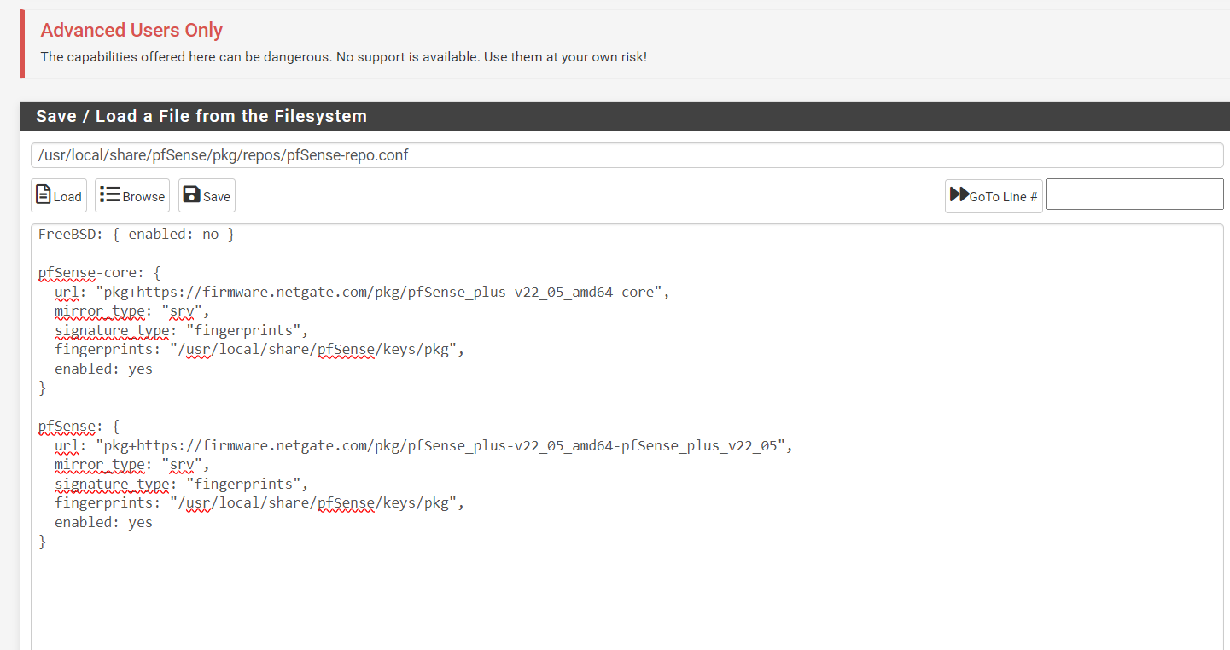Image resolution: width=1230 pixels, height=650 pixels.
Task: Click mirror_type line under pfSense-core
Action: pos(131,311)
